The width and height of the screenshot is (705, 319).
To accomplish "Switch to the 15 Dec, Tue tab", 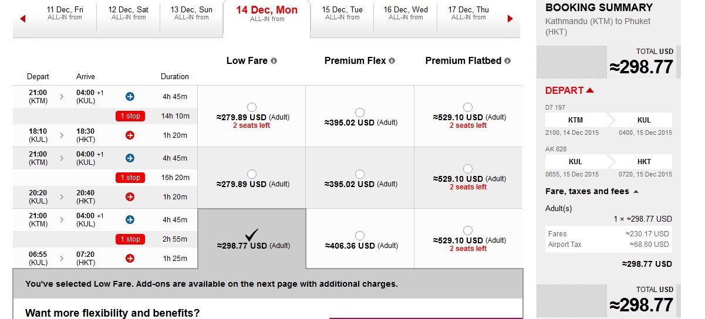I will [x=342, y=13].
